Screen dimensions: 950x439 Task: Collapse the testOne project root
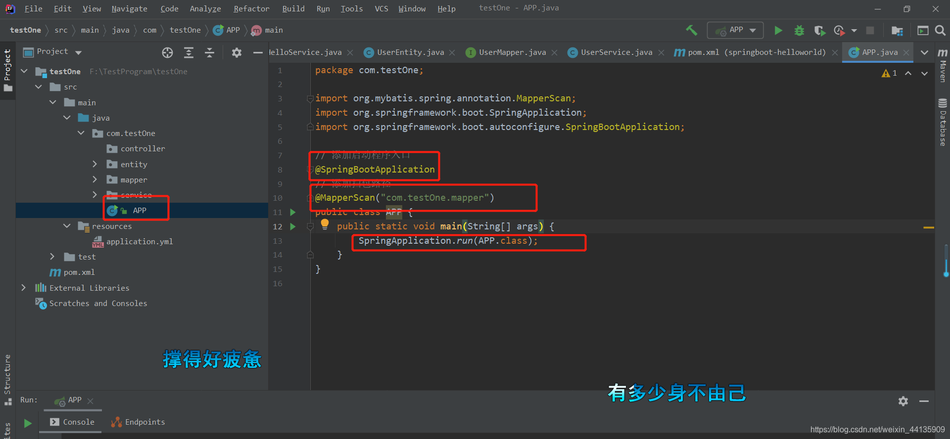[x=24, y=71]
